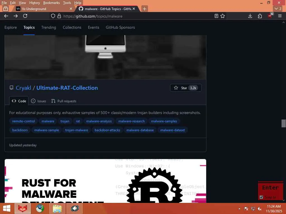The width and height of the screenshot is (286, 214).
Task: Select the Code tab of repository
Action: coord(19,101)
